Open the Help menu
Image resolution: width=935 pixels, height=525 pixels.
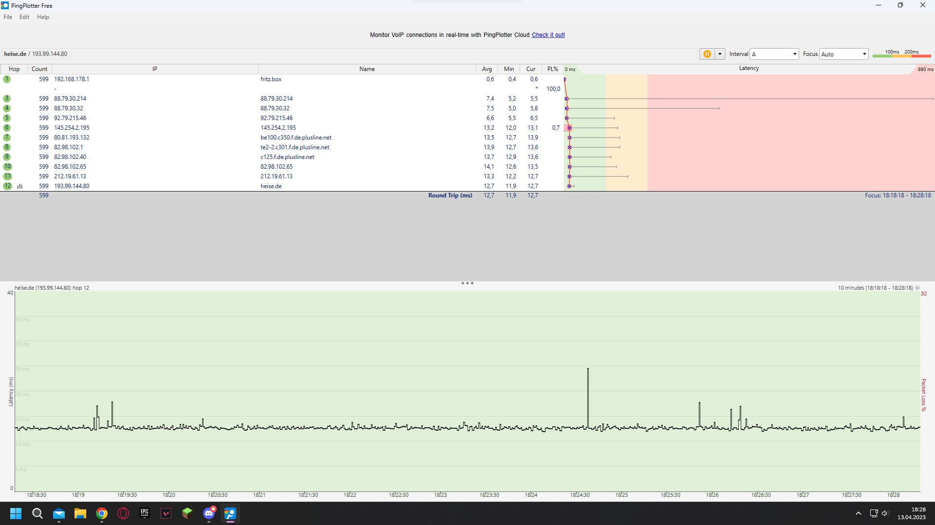(43, 17)
